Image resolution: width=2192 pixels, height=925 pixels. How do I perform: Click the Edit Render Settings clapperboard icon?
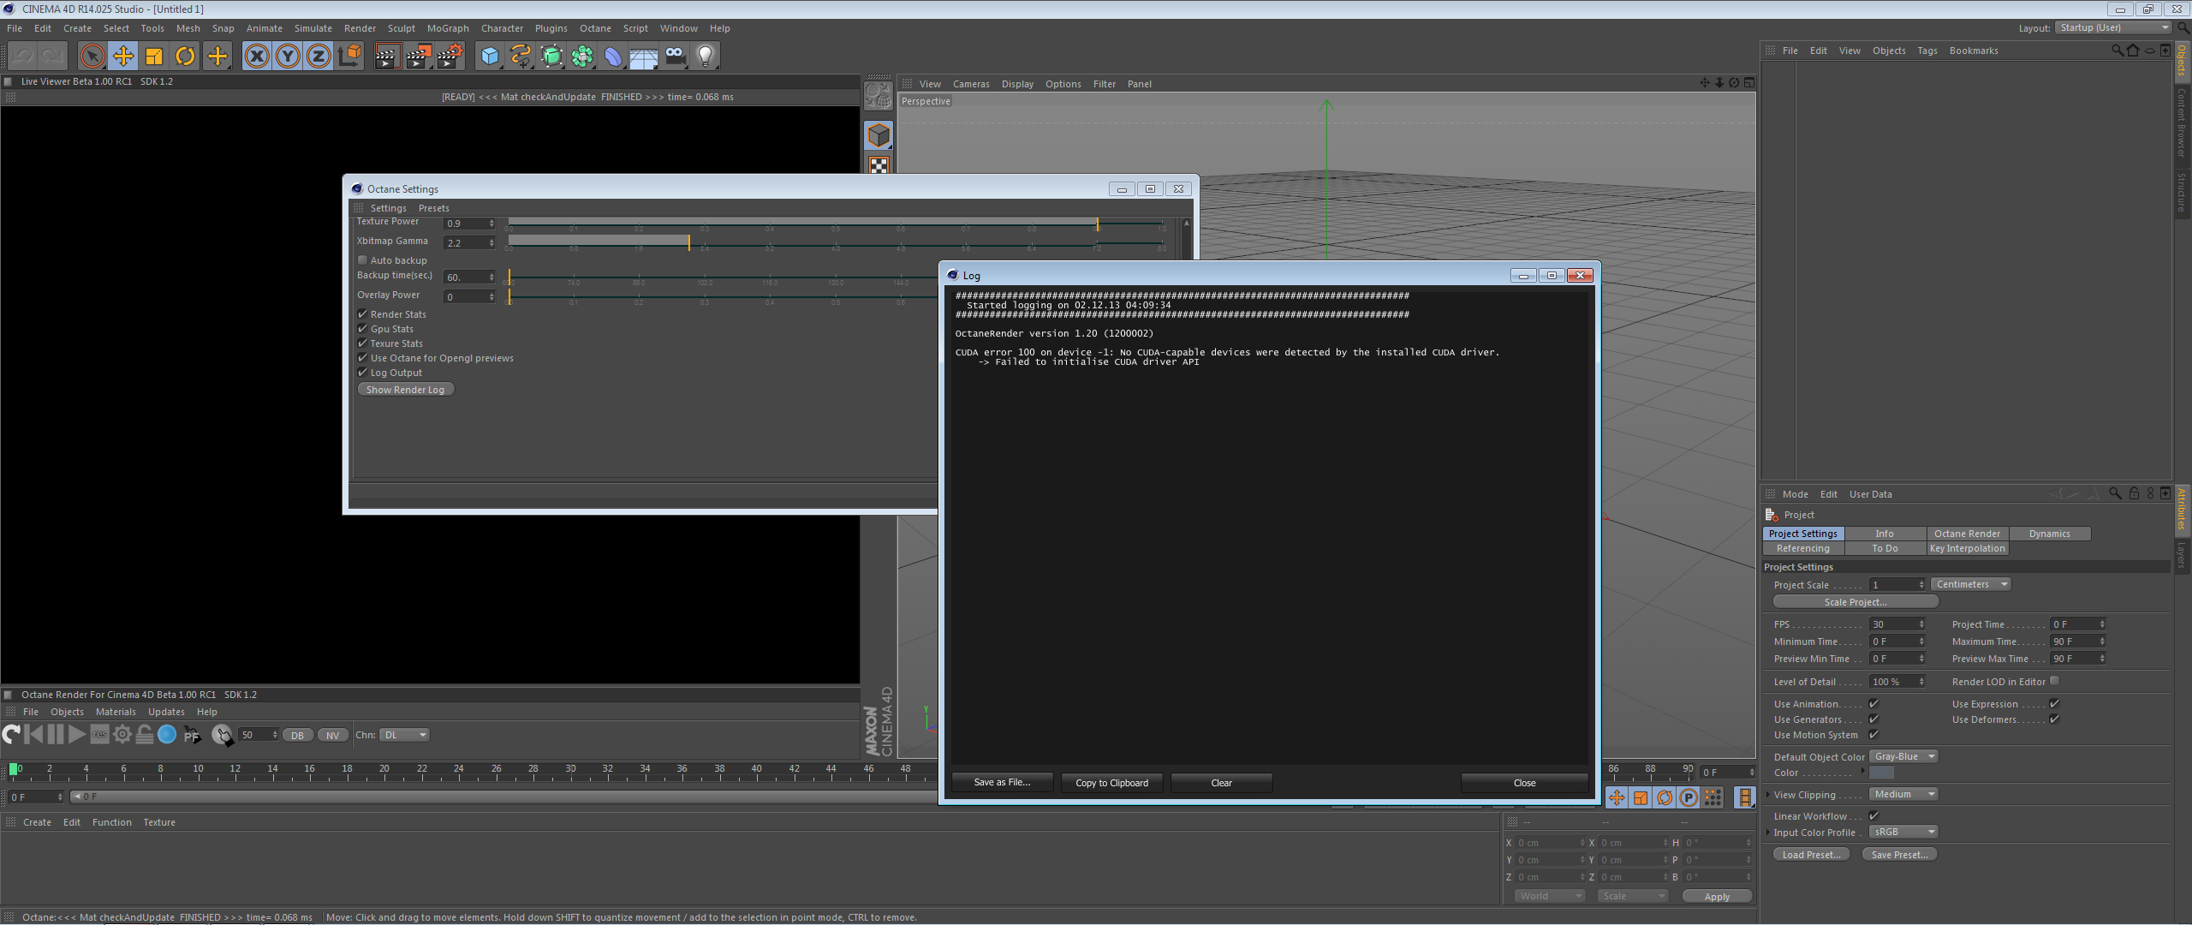click(x=449, y=57)
